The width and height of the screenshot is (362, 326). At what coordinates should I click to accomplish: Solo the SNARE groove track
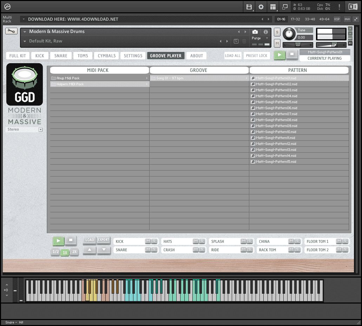click(x=154, y=250)
